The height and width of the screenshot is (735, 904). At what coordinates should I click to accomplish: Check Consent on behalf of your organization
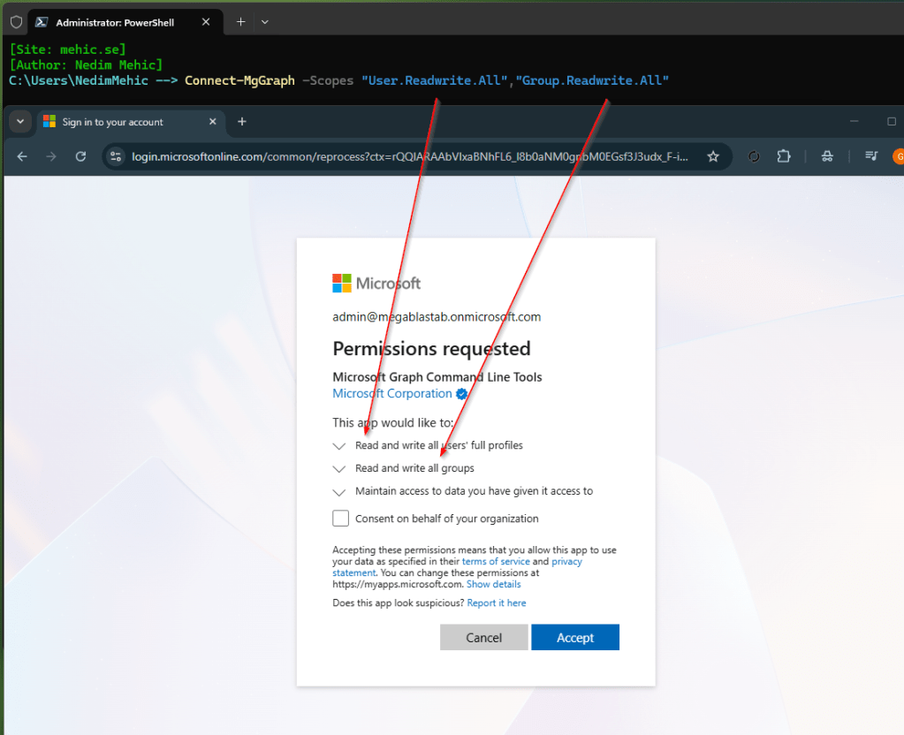click(x=341, y=519)
